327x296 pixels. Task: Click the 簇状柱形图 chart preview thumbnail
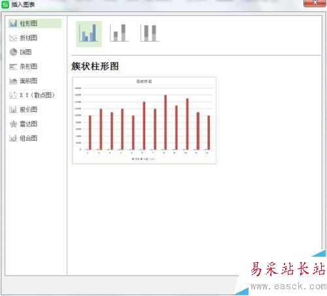click(144, 120)
